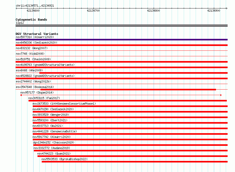The width and height of the screenshot is (235, 172).
Task: Open the nsv6456336 (Sedlazeck2020) label
Action: pos(36,43)
